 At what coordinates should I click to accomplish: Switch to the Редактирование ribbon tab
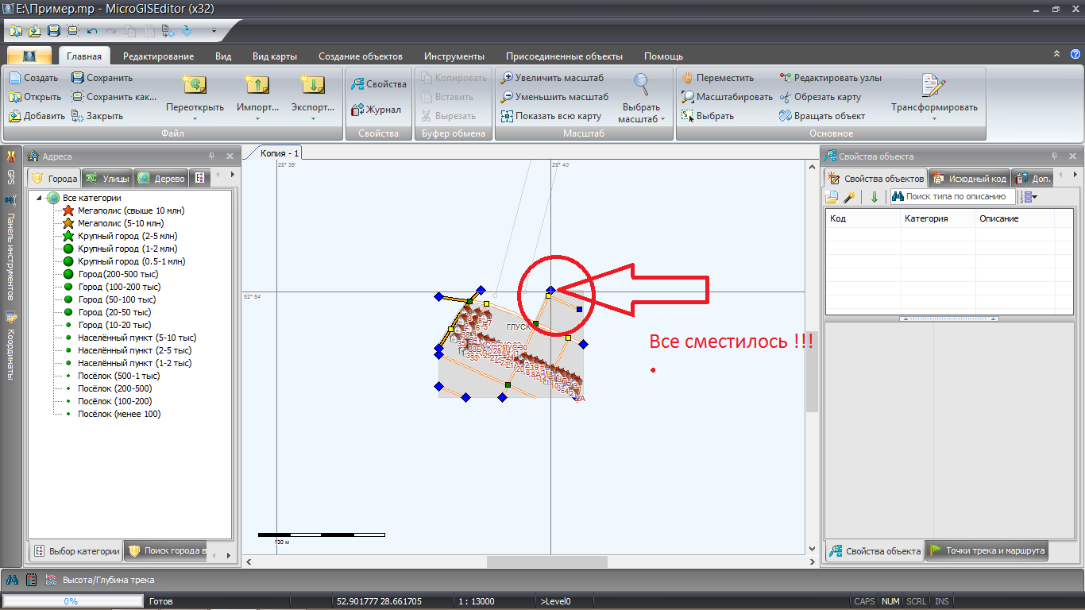tap(158, 56)
